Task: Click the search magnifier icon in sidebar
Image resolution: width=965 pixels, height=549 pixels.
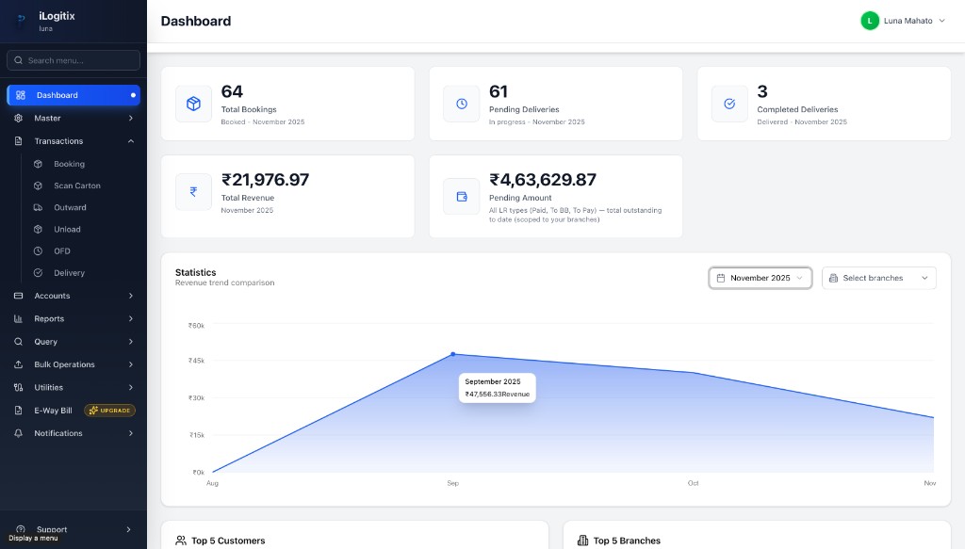Action: click(19, 60)
